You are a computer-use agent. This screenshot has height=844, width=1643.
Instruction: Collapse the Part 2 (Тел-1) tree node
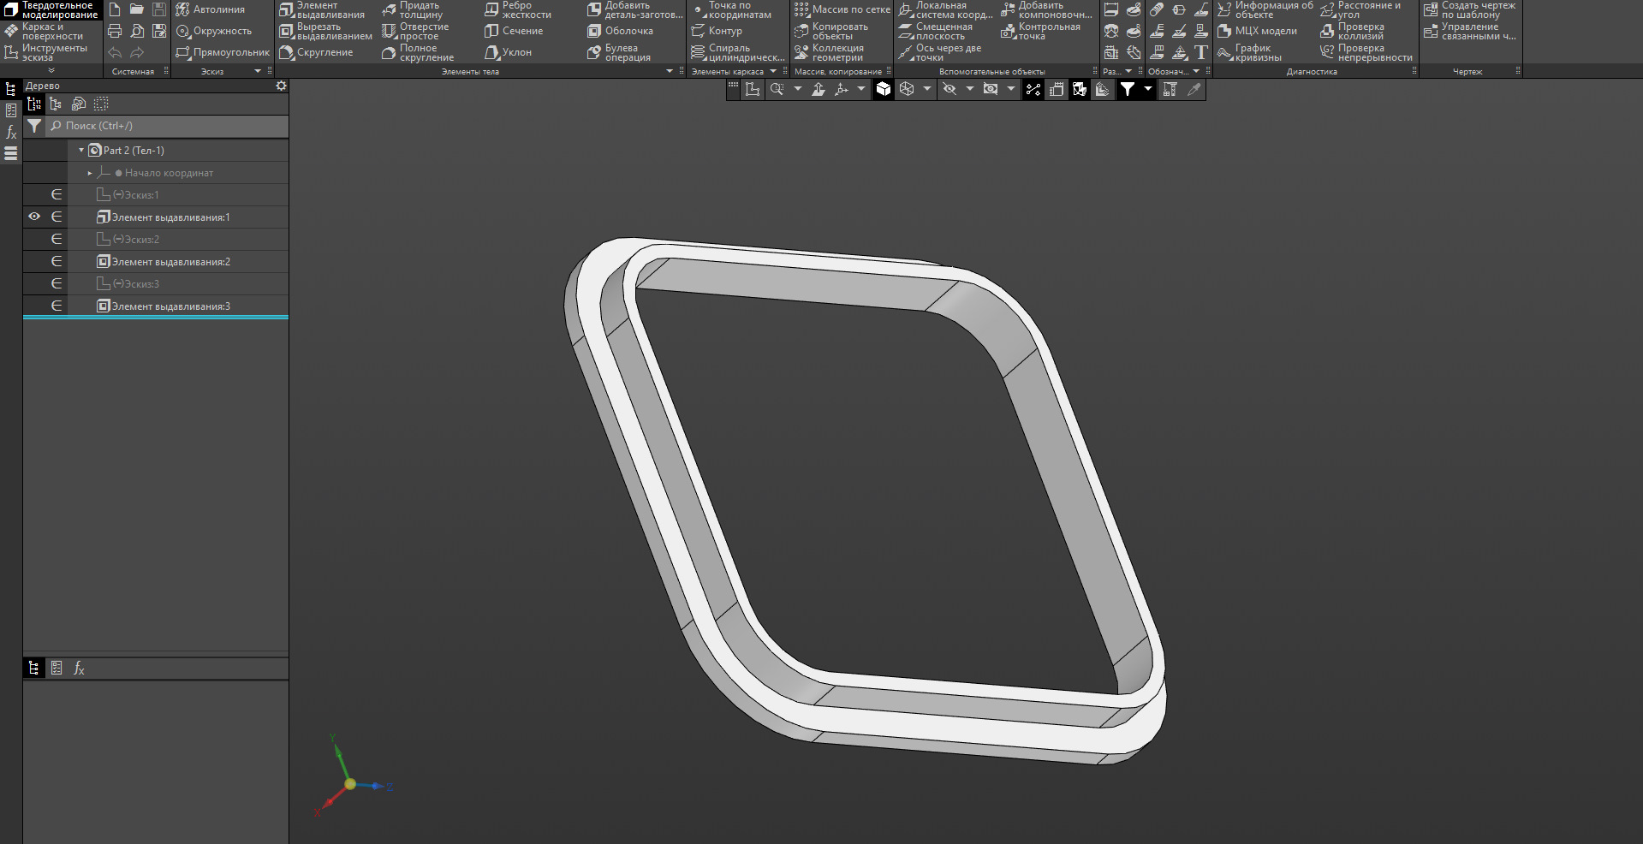pos(81,150)
